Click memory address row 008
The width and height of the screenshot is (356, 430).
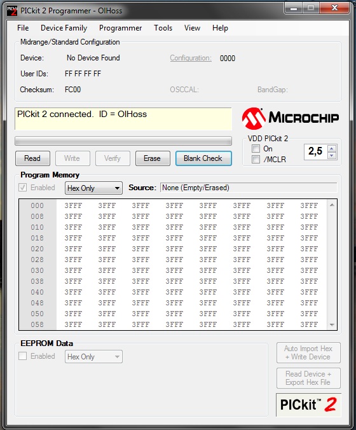pos(38,216)
